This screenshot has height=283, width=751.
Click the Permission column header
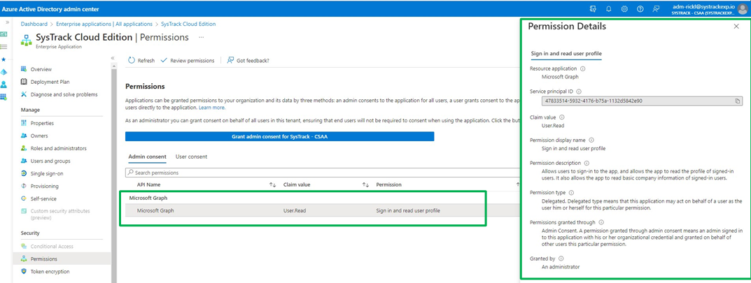pyautogui.click(x=389, y=184)
